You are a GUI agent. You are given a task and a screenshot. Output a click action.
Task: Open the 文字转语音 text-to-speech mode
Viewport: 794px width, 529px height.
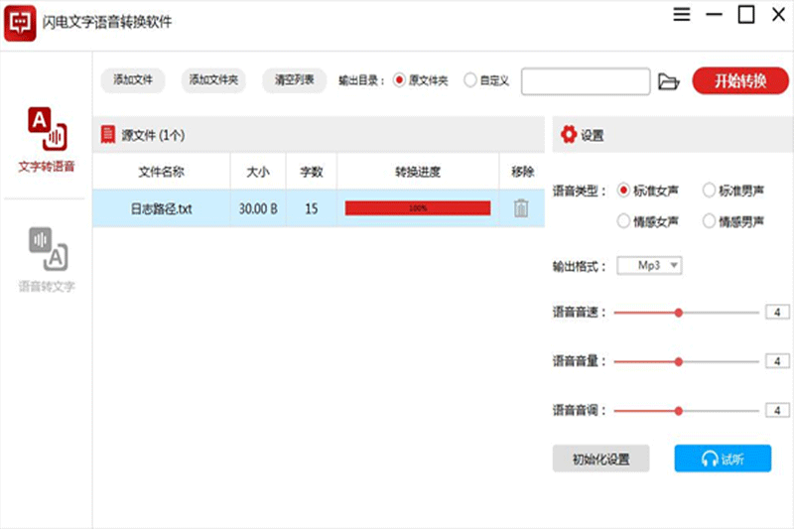(x=46, y=139)
